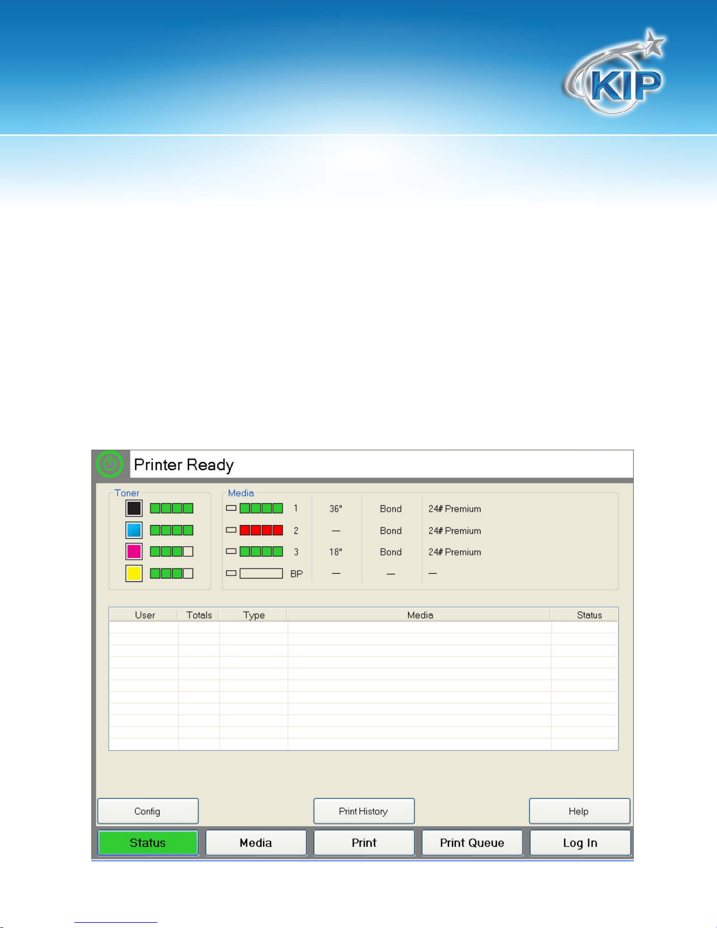
Task: Select the green Status tab
Action: point(147,843)
